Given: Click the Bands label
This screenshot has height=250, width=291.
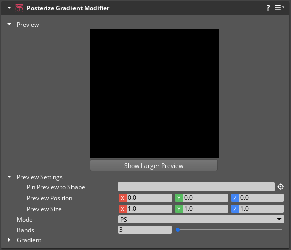Looking at the screenshot, I should pyautogui.click(x=25, y=230).
